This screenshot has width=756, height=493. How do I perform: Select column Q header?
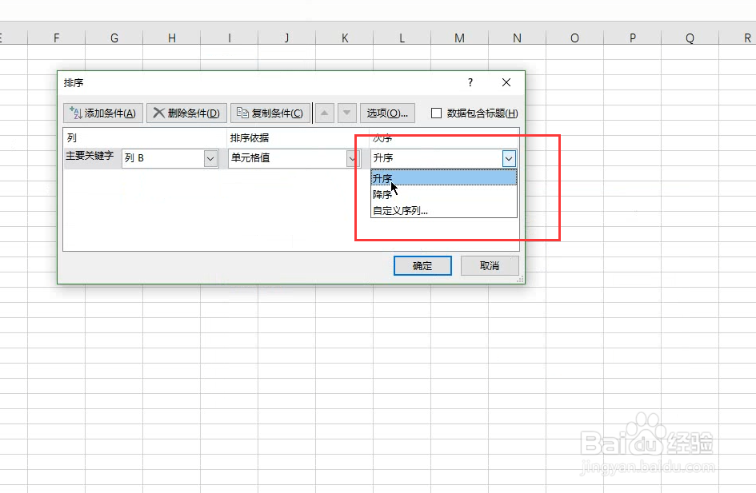pyautogui.click(x=690, y=38)
